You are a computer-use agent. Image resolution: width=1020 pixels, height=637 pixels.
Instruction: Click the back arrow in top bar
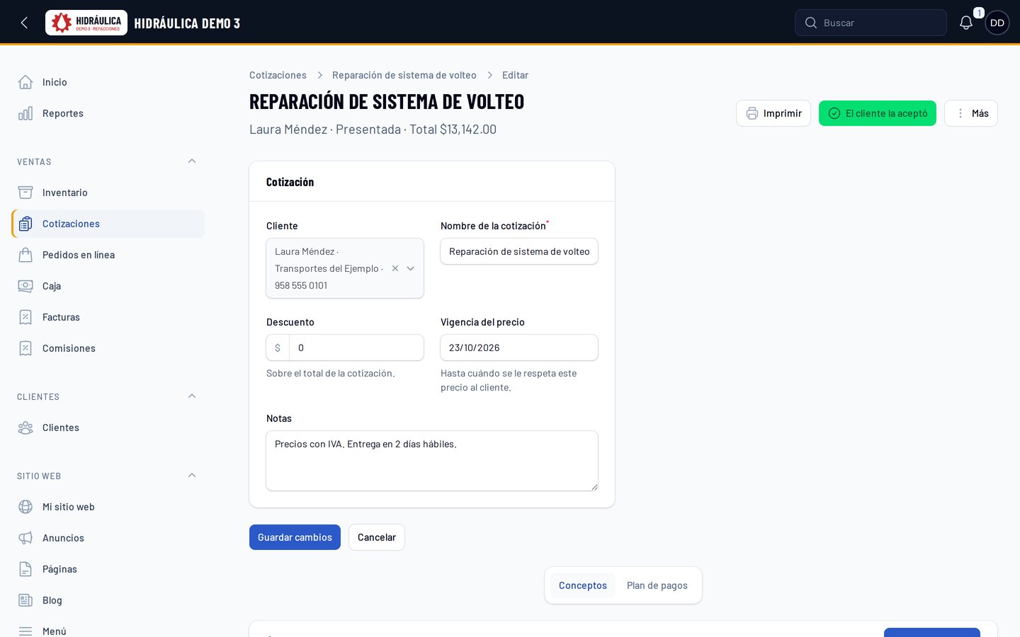pyautogui.click(x=24, y=23)
